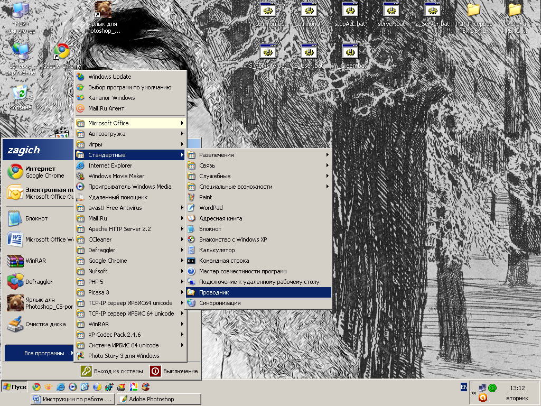541x406 pixels.
Task: Open Мастер совместимости программ
Action: 258,271
